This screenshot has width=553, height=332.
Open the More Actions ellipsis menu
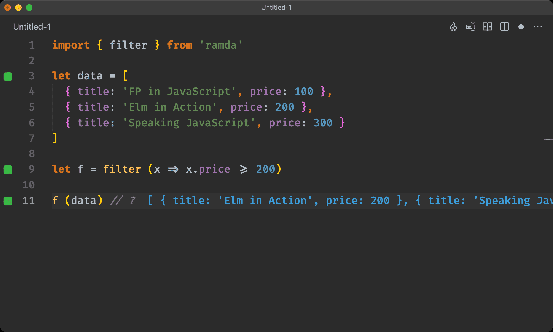[x=538, y=27]
